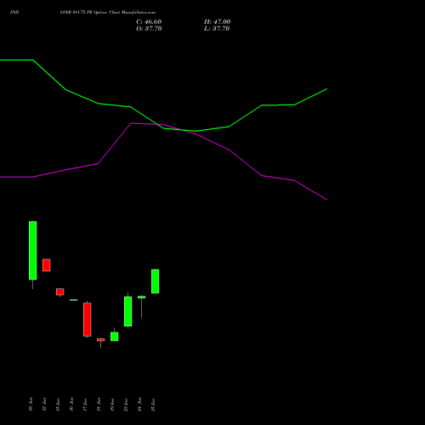Select the 23 Jun date label
This screenshot has width=425, height=425.
[x=126, y=405]
